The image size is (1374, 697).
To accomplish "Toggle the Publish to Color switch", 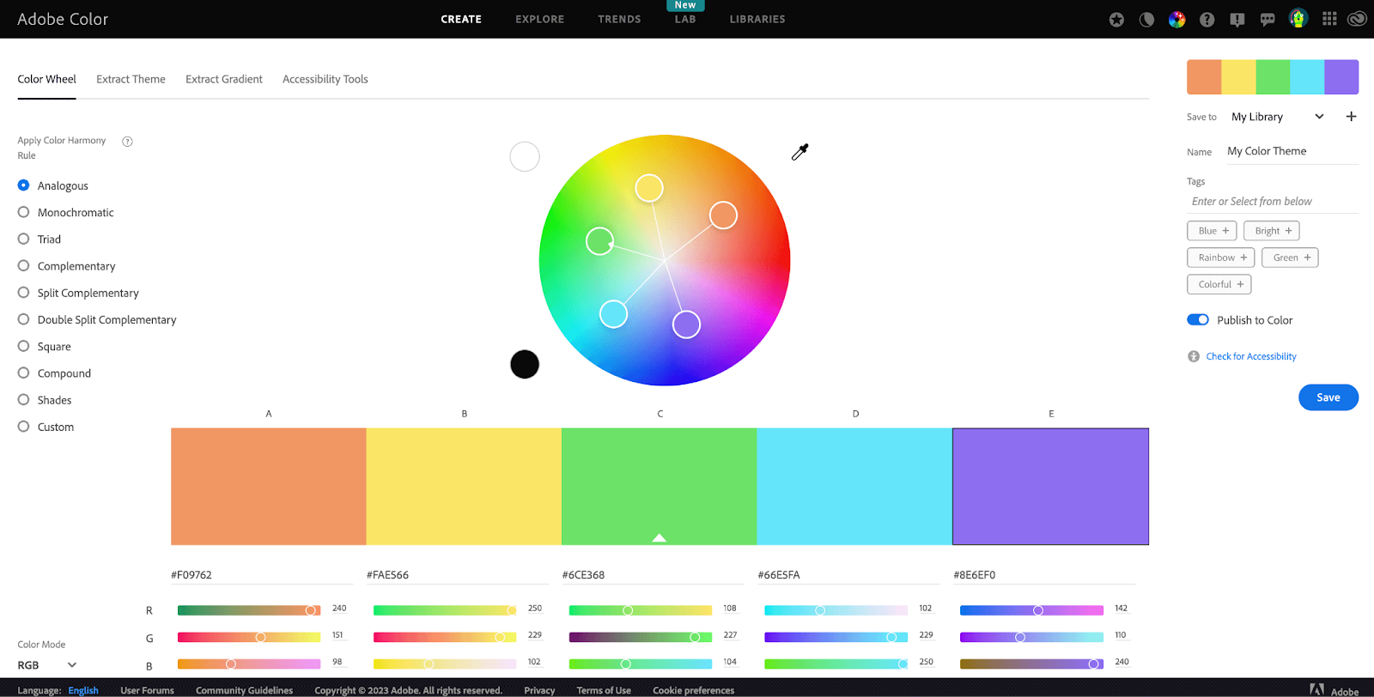I will (x=1198, y=320).
